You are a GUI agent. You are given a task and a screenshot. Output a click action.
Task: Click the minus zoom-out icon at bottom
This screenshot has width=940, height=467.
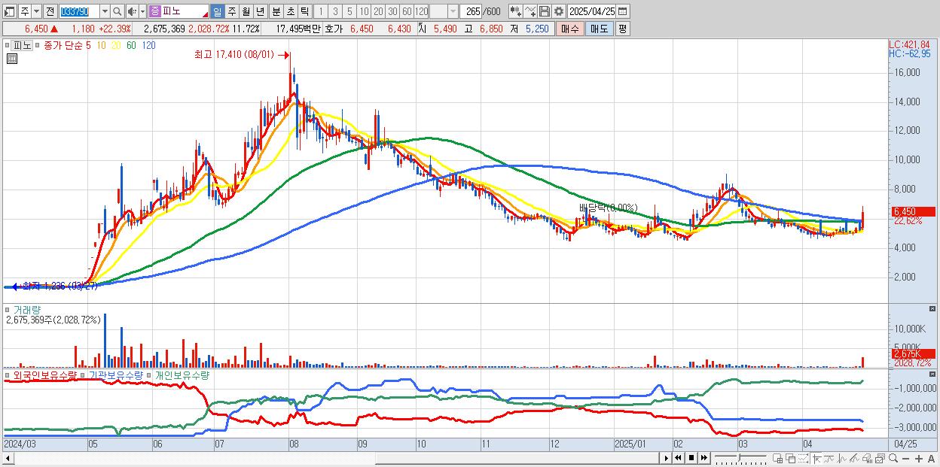click(906, 458)
